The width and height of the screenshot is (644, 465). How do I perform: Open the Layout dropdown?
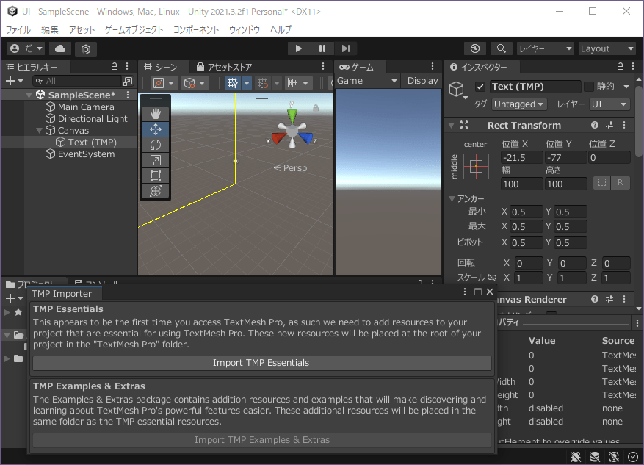click(606, 48)
